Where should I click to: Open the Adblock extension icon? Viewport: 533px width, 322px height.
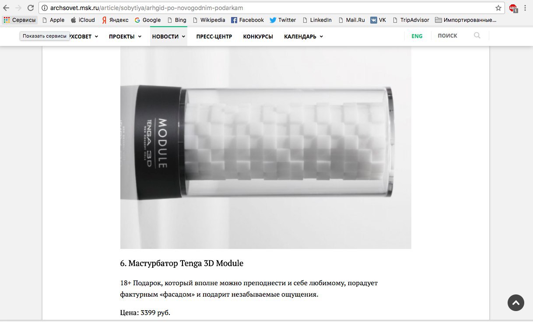pyautogui.click(x=513, y=8)
